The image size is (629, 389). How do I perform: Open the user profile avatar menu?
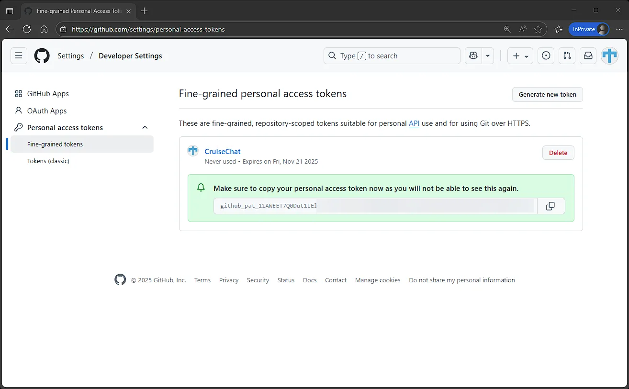coord(609,56)
